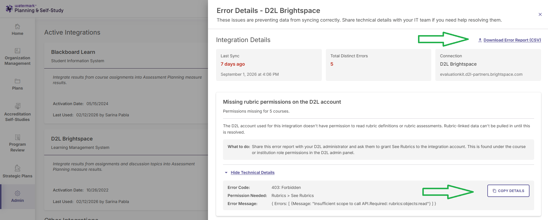Open the Strategic Plans icon
Screen dimensions: 548x220
17,168
